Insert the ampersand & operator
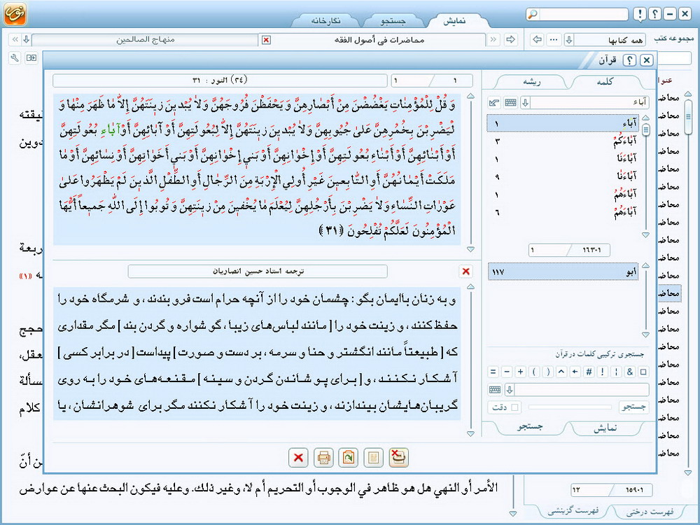Screen dimensions: 700x525 tap(630, 372)
